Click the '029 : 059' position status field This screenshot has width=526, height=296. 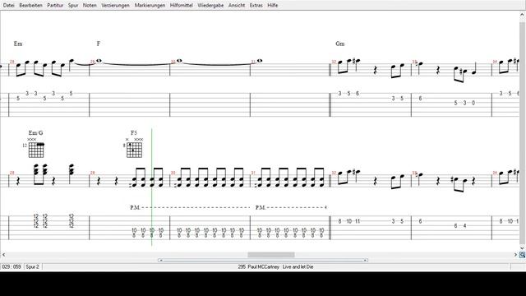12,266
